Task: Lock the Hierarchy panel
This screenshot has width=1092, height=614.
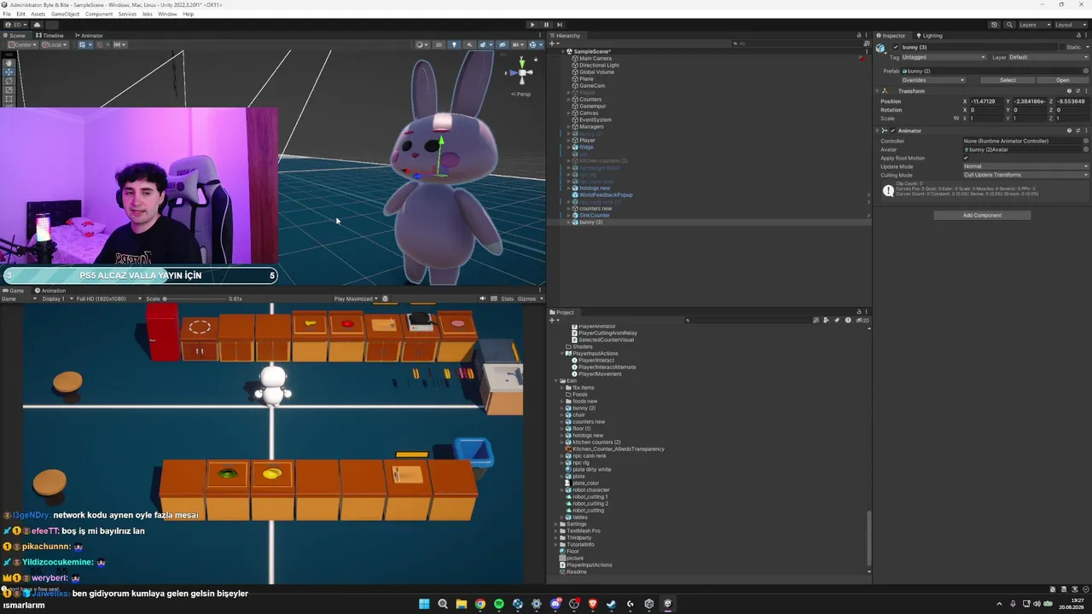Action: click(x=858, y=35)
